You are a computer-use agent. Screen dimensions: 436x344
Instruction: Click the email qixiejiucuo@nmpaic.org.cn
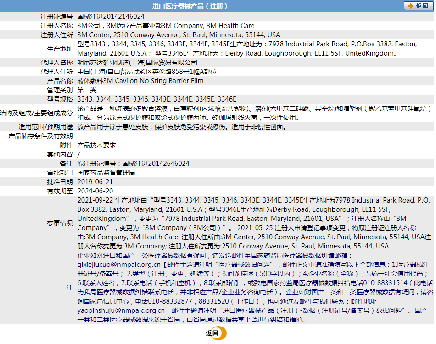pyautogui.click(x=119, y=265)
